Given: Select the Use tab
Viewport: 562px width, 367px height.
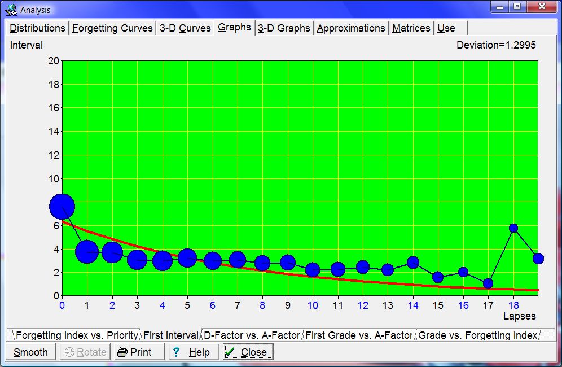Looking at the screenshot, I should pyautogui.click(x=446, y=28).
